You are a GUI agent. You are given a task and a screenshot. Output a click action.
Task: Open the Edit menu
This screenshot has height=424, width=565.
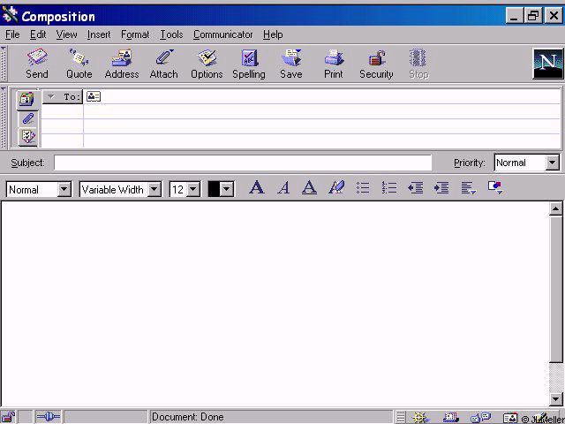click(38, 34)
